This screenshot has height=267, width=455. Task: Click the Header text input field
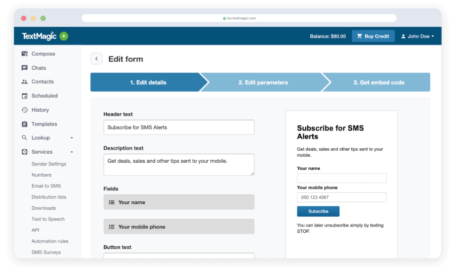point(179,127)
